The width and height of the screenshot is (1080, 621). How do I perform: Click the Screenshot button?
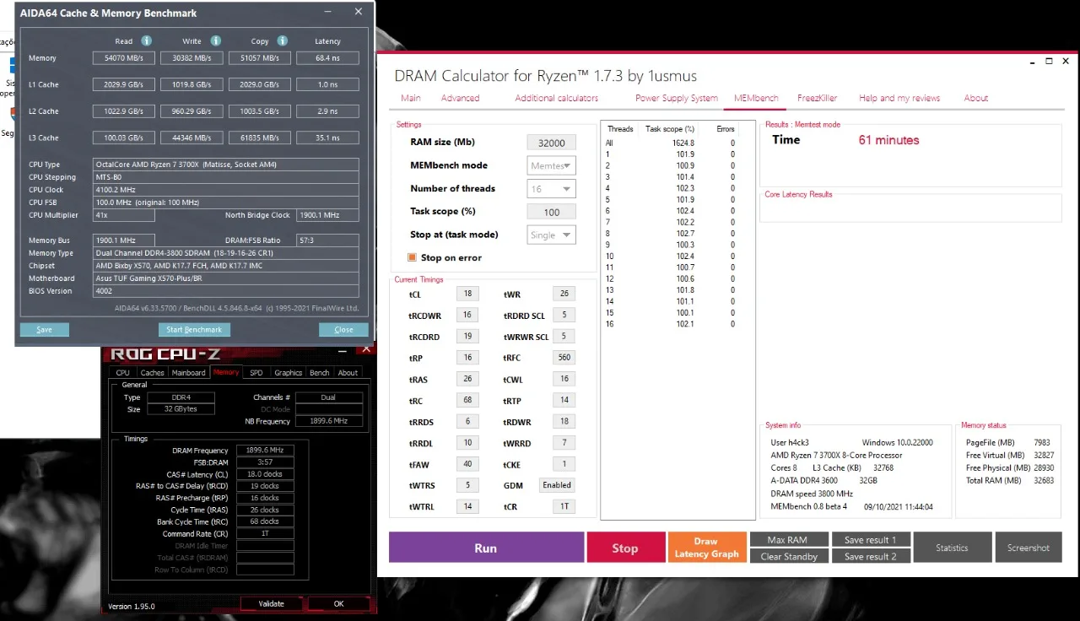[x=1029, y=548]
